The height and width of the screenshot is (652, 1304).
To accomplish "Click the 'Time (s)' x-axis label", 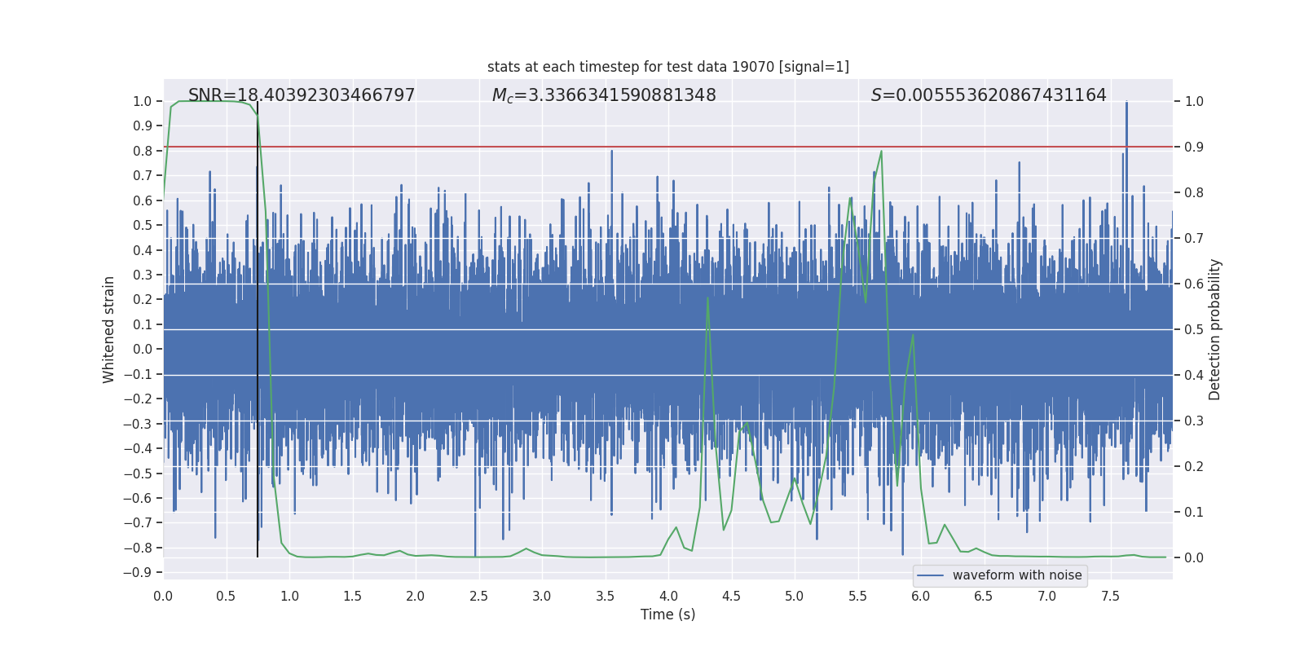I will pyautogui.click(x=667, y=615).
